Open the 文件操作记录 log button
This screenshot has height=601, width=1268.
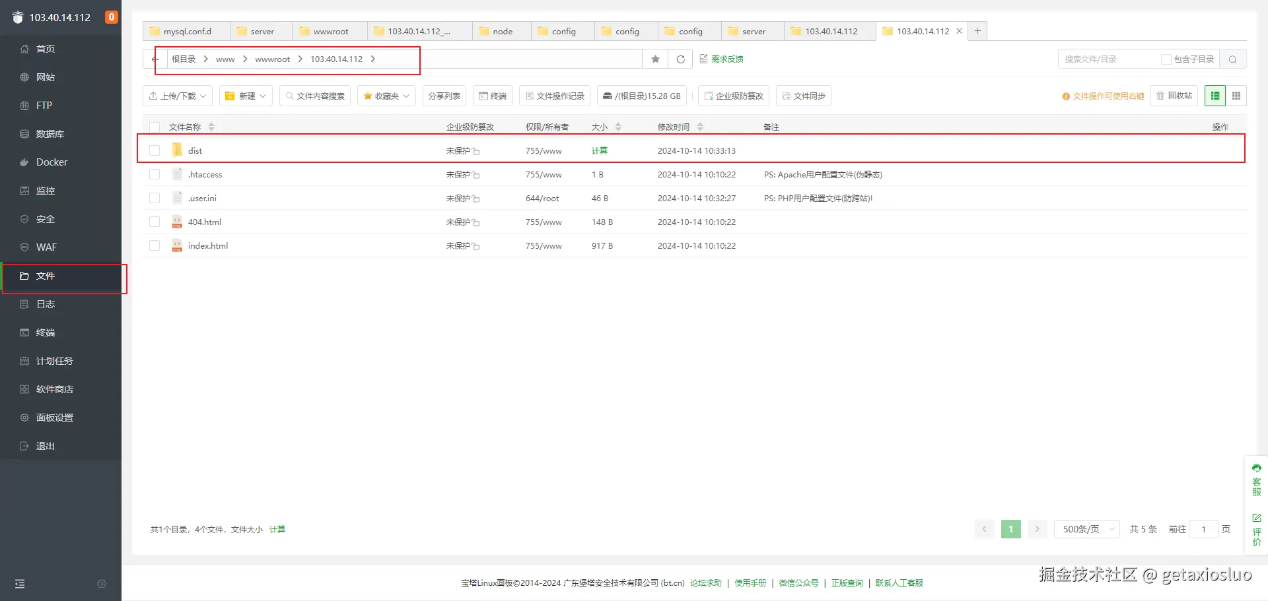[x=555, y=96]
